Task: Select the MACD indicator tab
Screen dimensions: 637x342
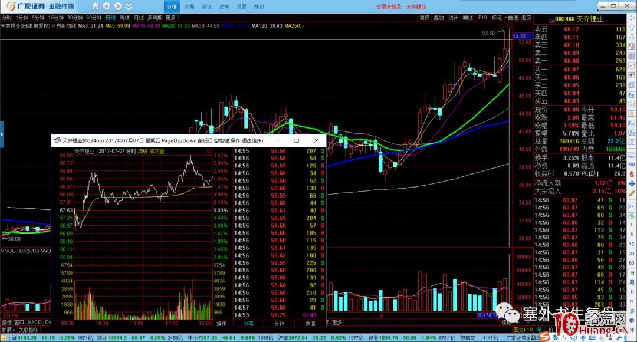Action: click(x=35, y=323)
